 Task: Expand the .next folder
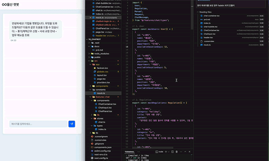tap(97, 43)
